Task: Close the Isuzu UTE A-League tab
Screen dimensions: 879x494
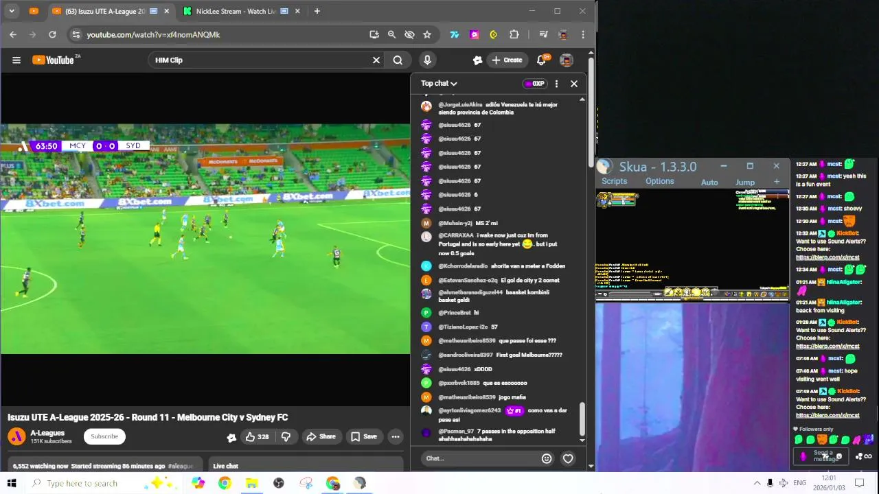Action: tap(166, 11)
